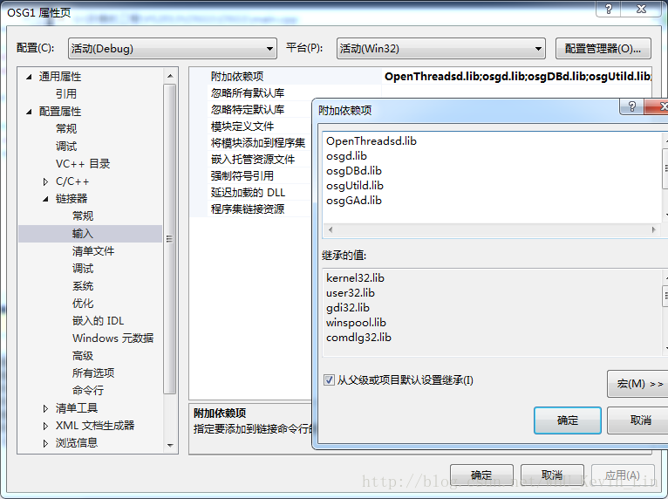Click the property tree scrollbar thumb
The width and height of the screenshot is (668, 499).
pyautogui.click(x=169, y=239)
